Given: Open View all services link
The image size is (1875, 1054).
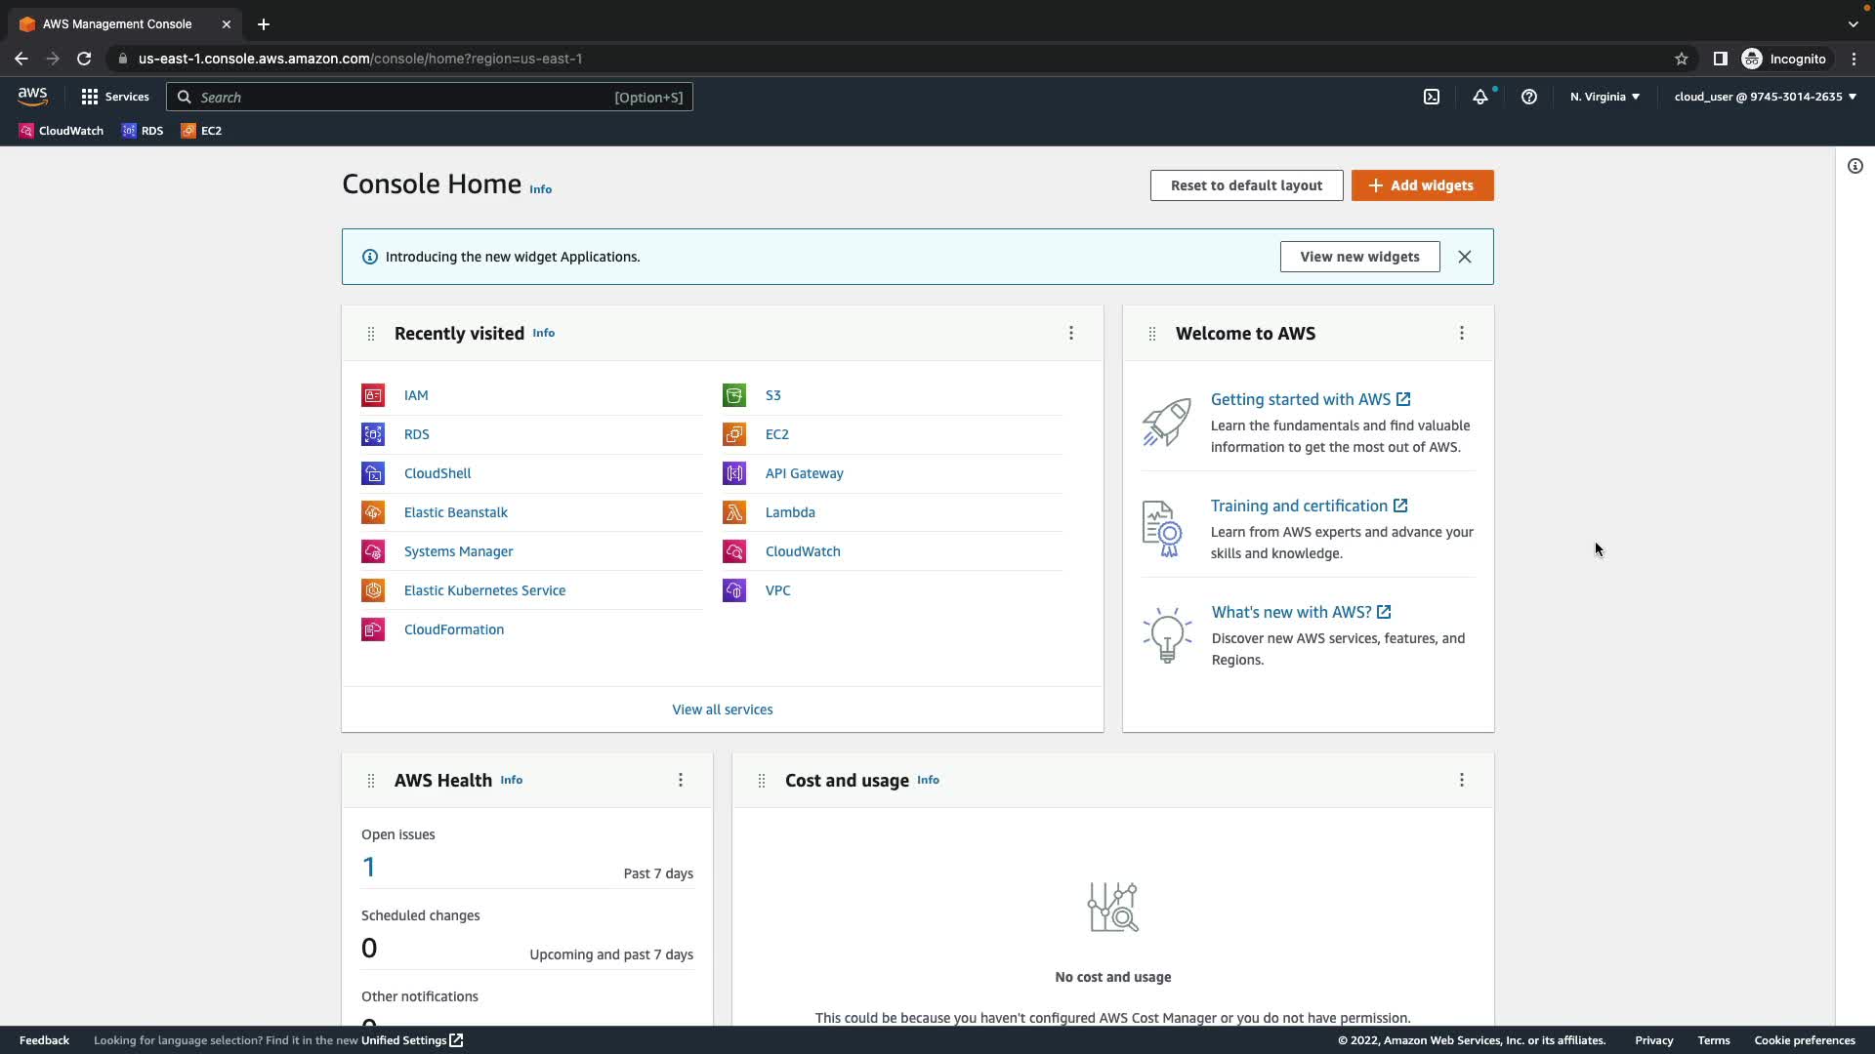Looking at the screenshot, I should point(722,709).
